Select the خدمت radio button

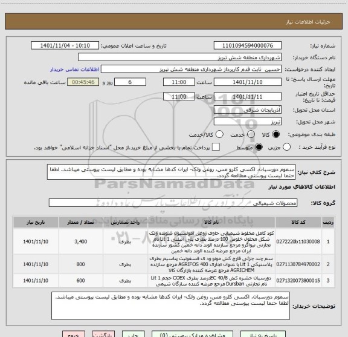251,134
